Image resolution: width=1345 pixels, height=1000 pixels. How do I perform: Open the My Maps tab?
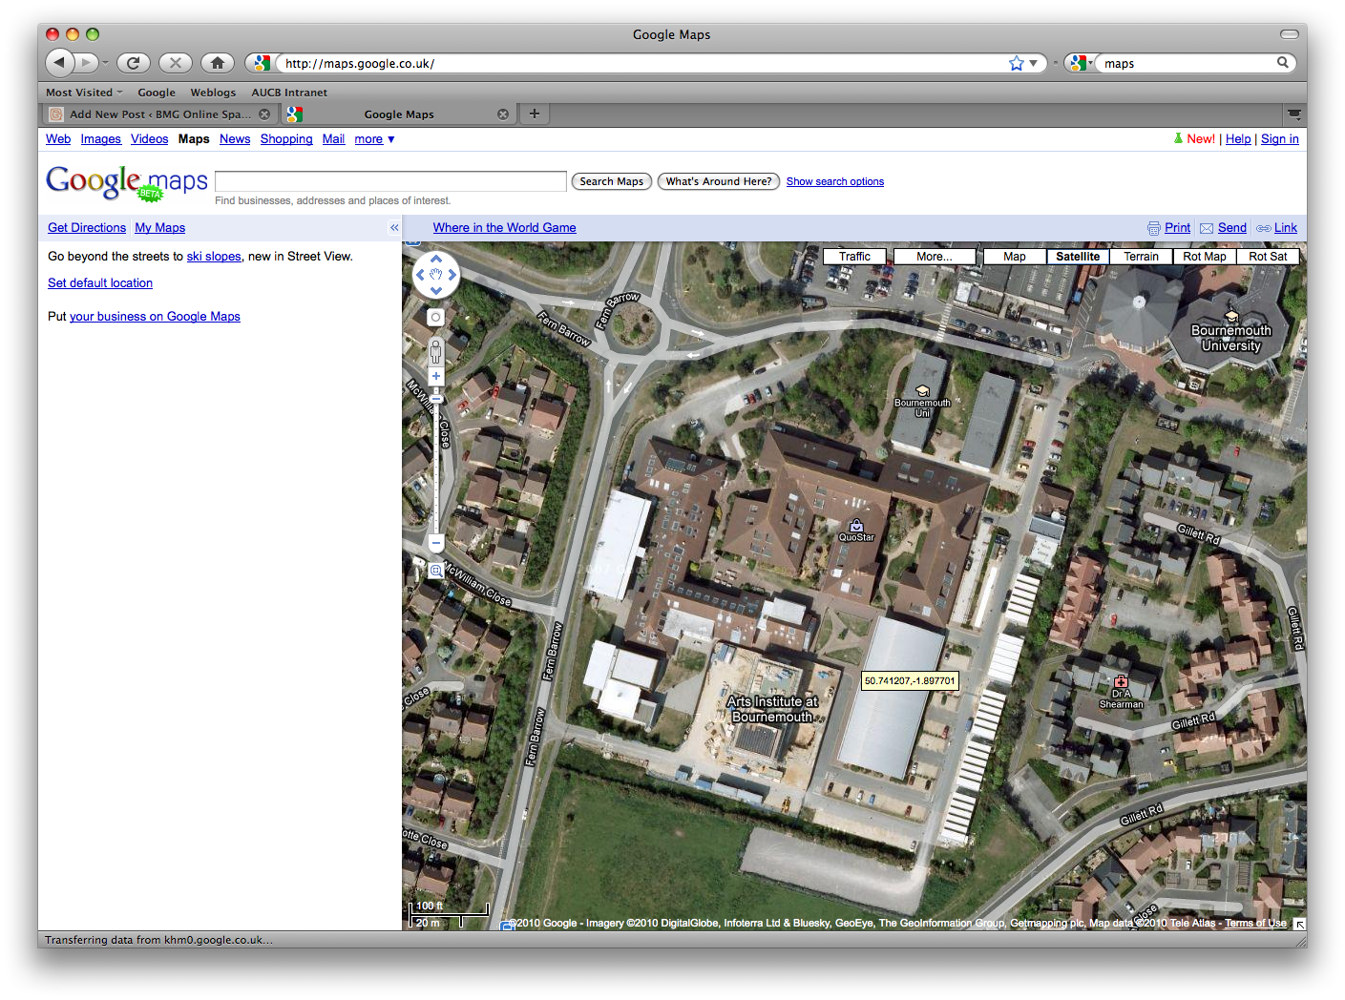pyautogui.click(x=160, y=228)
